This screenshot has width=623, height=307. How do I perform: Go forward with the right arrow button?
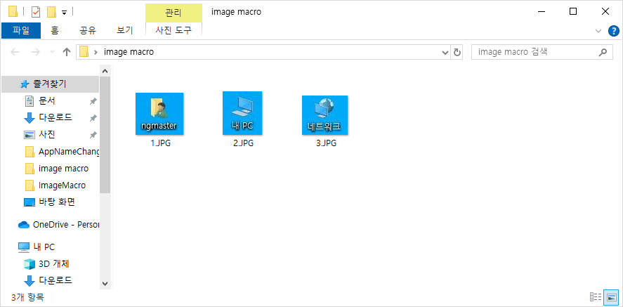35,52
